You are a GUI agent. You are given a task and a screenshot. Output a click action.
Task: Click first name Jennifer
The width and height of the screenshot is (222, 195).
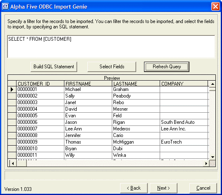[88, 135]
